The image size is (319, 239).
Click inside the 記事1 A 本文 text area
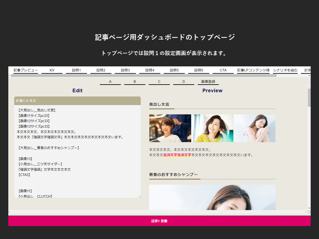(77, 151)
